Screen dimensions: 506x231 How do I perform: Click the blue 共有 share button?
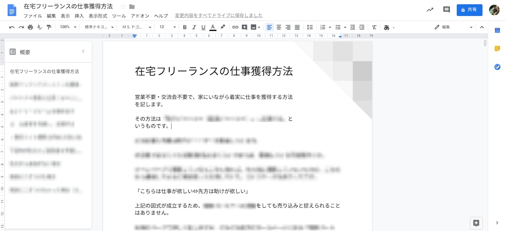(470, 10)
